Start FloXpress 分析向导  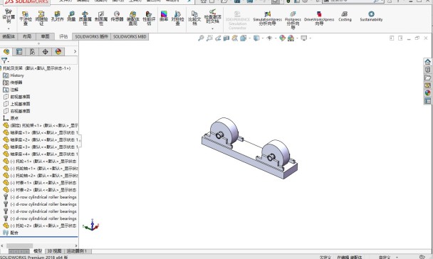(293, 20)
